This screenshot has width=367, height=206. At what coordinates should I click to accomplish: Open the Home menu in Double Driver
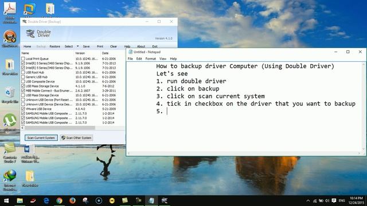[27, 46]
